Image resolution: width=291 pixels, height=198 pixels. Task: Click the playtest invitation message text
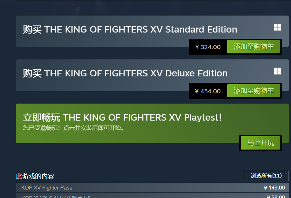[x=73, y=128]
